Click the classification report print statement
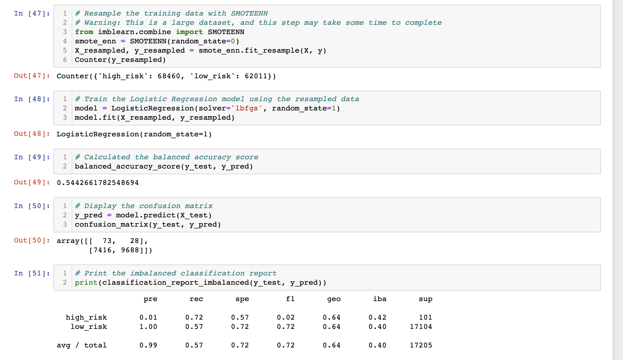Screen dimensions: 623x360 pos(200,283)
